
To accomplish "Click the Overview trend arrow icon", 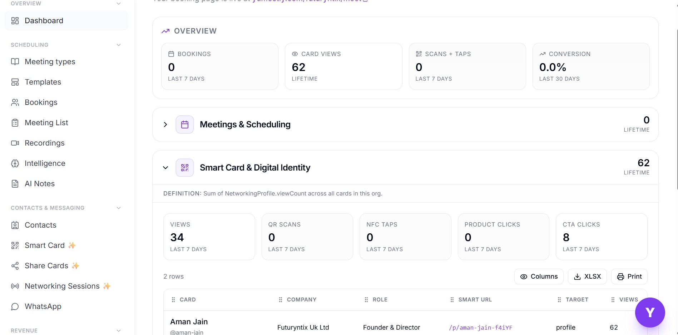I will (165, 31).
